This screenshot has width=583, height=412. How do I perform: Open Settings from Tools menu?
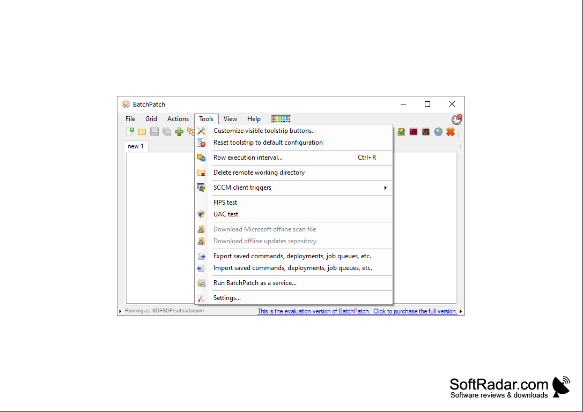294,298
